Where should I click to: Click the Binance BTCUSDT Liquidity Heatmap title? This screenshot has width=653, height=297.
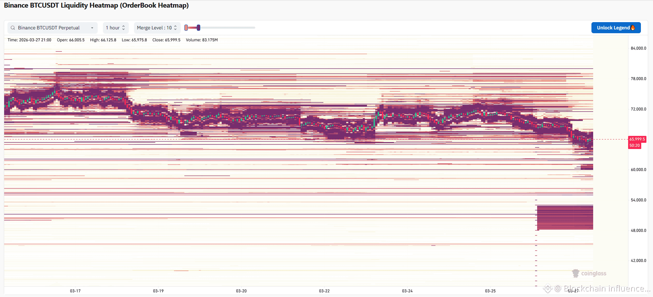point(96,6)
